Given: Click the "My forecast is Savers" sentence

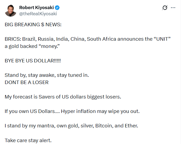Looking at the screenshot, I should click(63, 97).
